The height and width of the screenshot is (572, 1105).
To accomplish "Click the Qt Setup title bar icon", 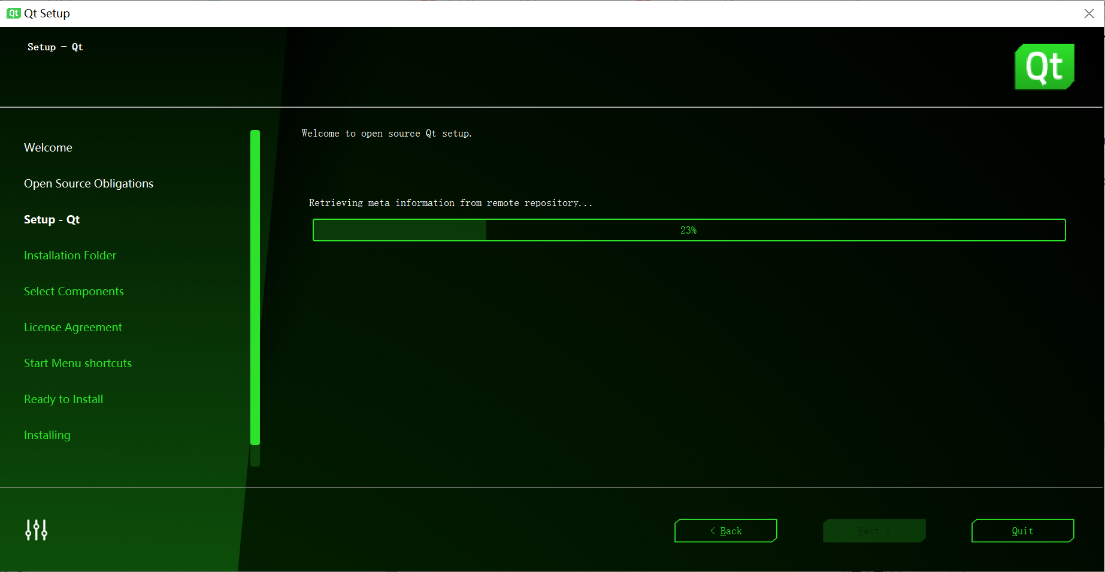I will [13, 13].
